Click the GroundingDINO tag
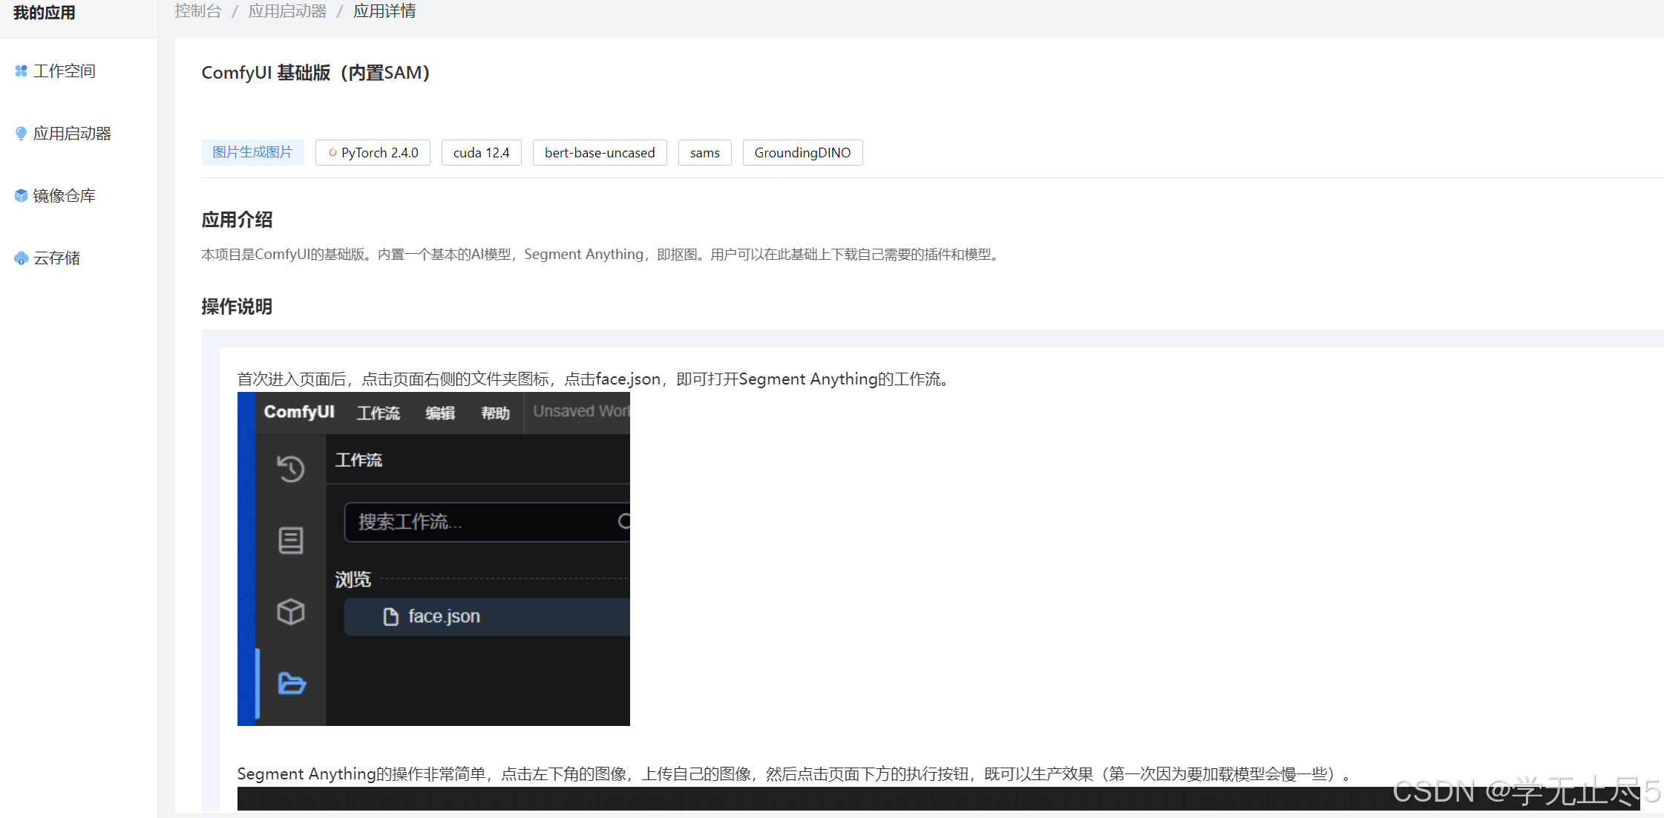This screenshot has height=818, width=1664. pos(802,152)
